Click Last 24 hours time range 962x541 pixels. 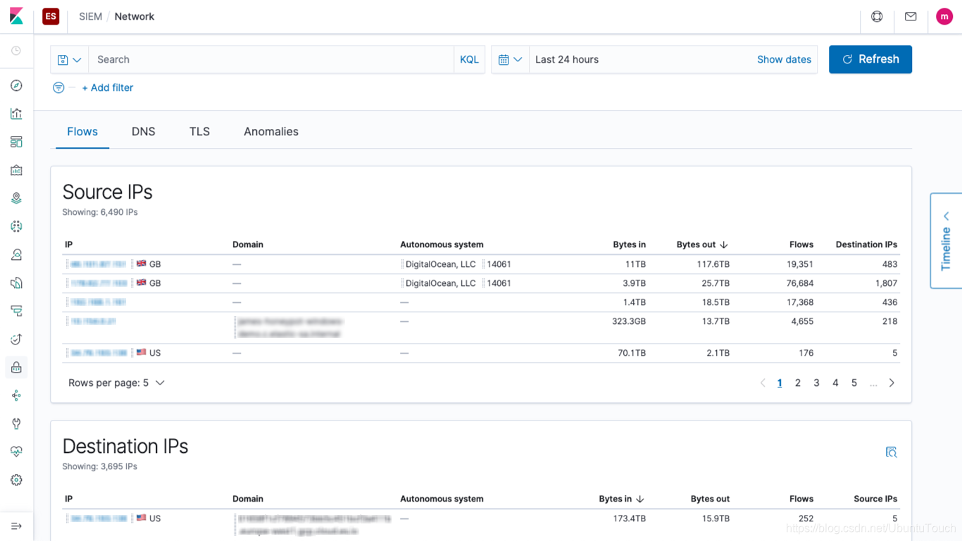coord(567,60)
